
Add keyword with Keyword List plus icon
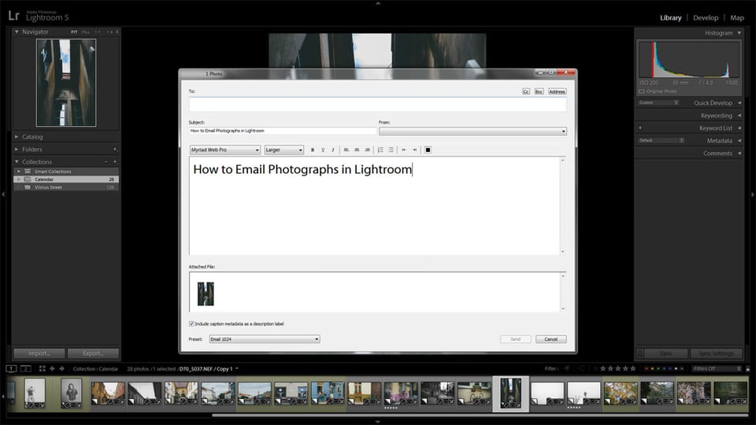pyautogui.click(x=640, y=128)
